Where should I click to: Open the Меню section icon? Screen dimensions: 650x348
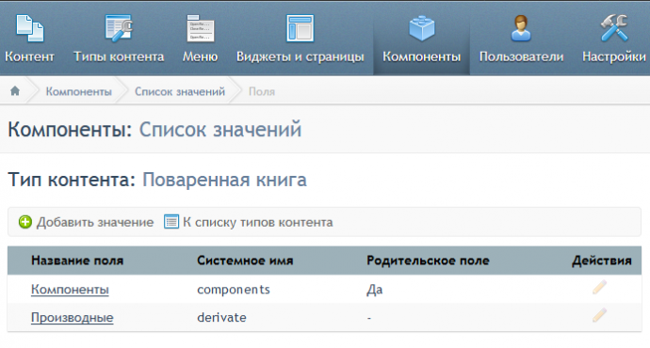tap(201, 28)
